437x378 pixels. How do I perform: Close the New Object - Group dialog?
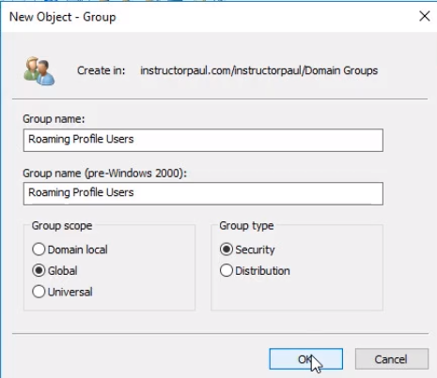pyautogui.click(x=425, y=16)
